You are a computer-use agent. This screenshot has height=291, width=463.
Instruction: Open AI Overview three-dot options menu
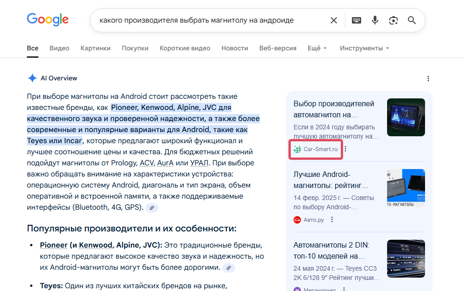428,79
